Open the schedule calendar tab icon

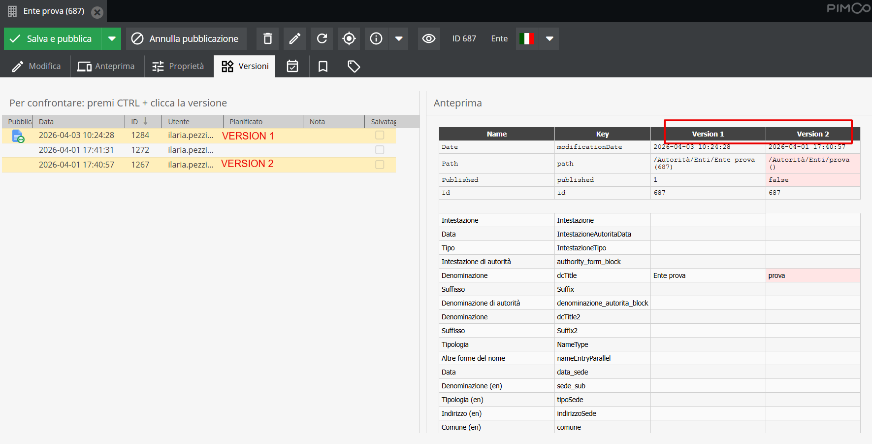[292, 66]
